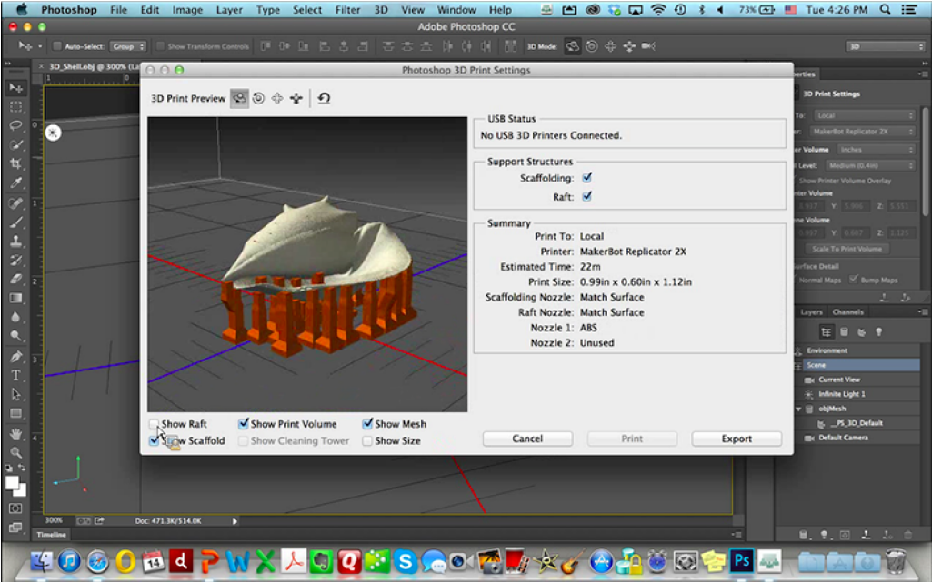Viewport: 932px width, 582px height.
Task: Select the Eraser tool
Action: 16,280
